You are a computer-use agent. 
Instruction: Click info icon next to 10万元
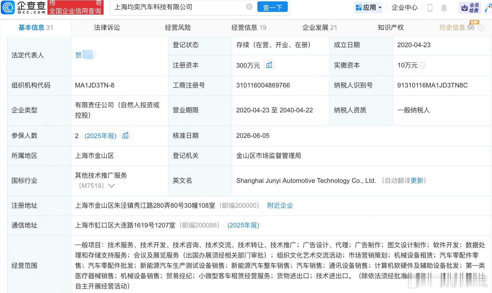click(422, 65)
